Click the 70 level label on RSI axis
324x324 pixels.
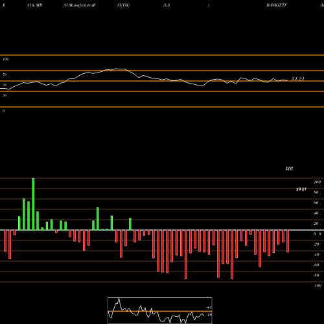(x=5, y=75)
